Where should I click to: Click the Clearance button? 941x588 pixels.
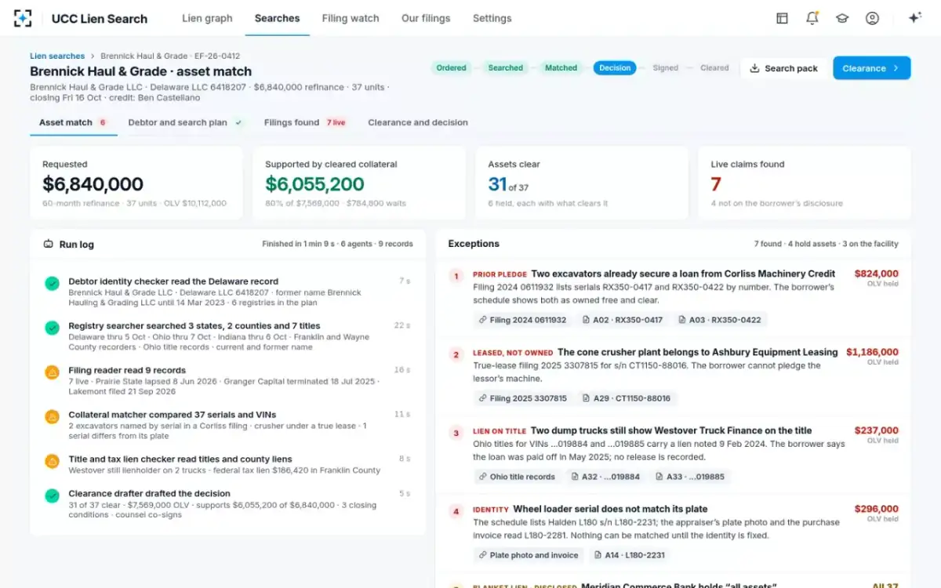click(x=871, y=68)
